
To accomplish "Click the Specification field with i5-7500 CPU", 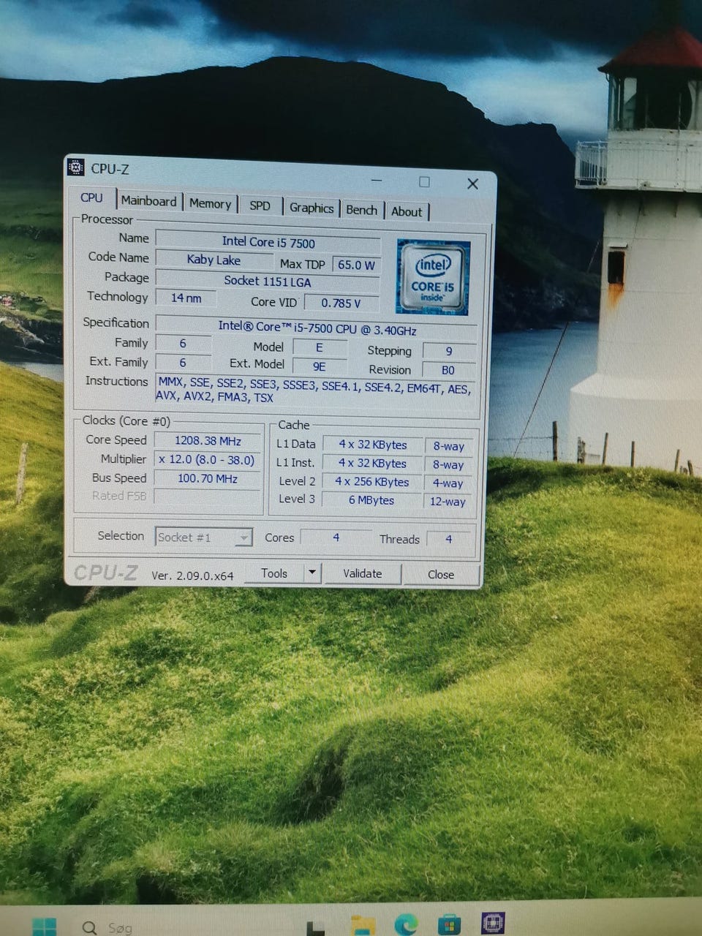I will pyautogui.click(x=317, y=328).
